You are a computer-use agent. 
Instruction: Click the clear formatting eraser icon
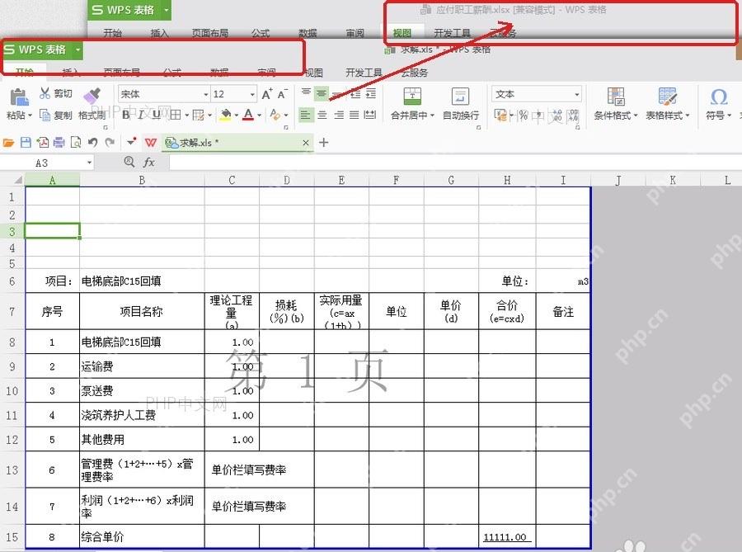click(275, 115)
